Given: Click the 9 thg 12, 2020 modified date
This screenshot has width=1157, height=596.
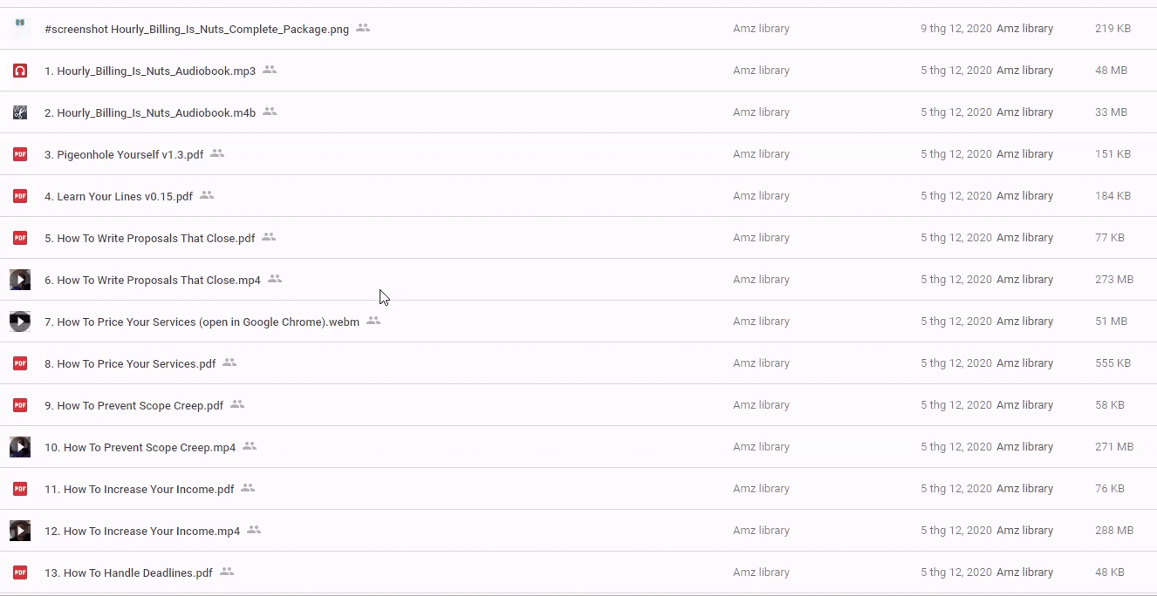Looking at the screenshot, I should (x=955, y=29).
